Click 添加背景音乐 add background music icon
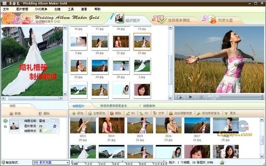266x166 pixels. click(x=199, y=113)
